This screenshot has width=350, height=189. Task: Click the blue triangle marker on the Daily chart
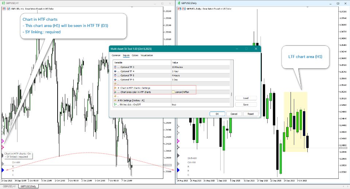178,170
